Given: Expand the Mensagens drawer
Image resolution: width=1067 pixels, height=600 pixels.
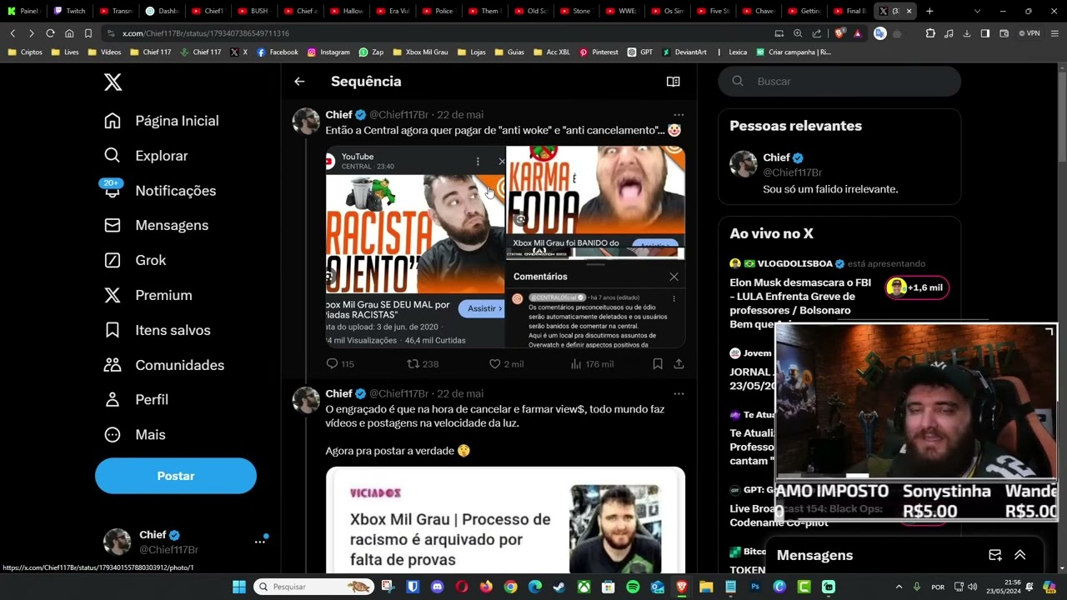Looking at the screenshot, I should pyautogui.click(x=1019, y=555).
